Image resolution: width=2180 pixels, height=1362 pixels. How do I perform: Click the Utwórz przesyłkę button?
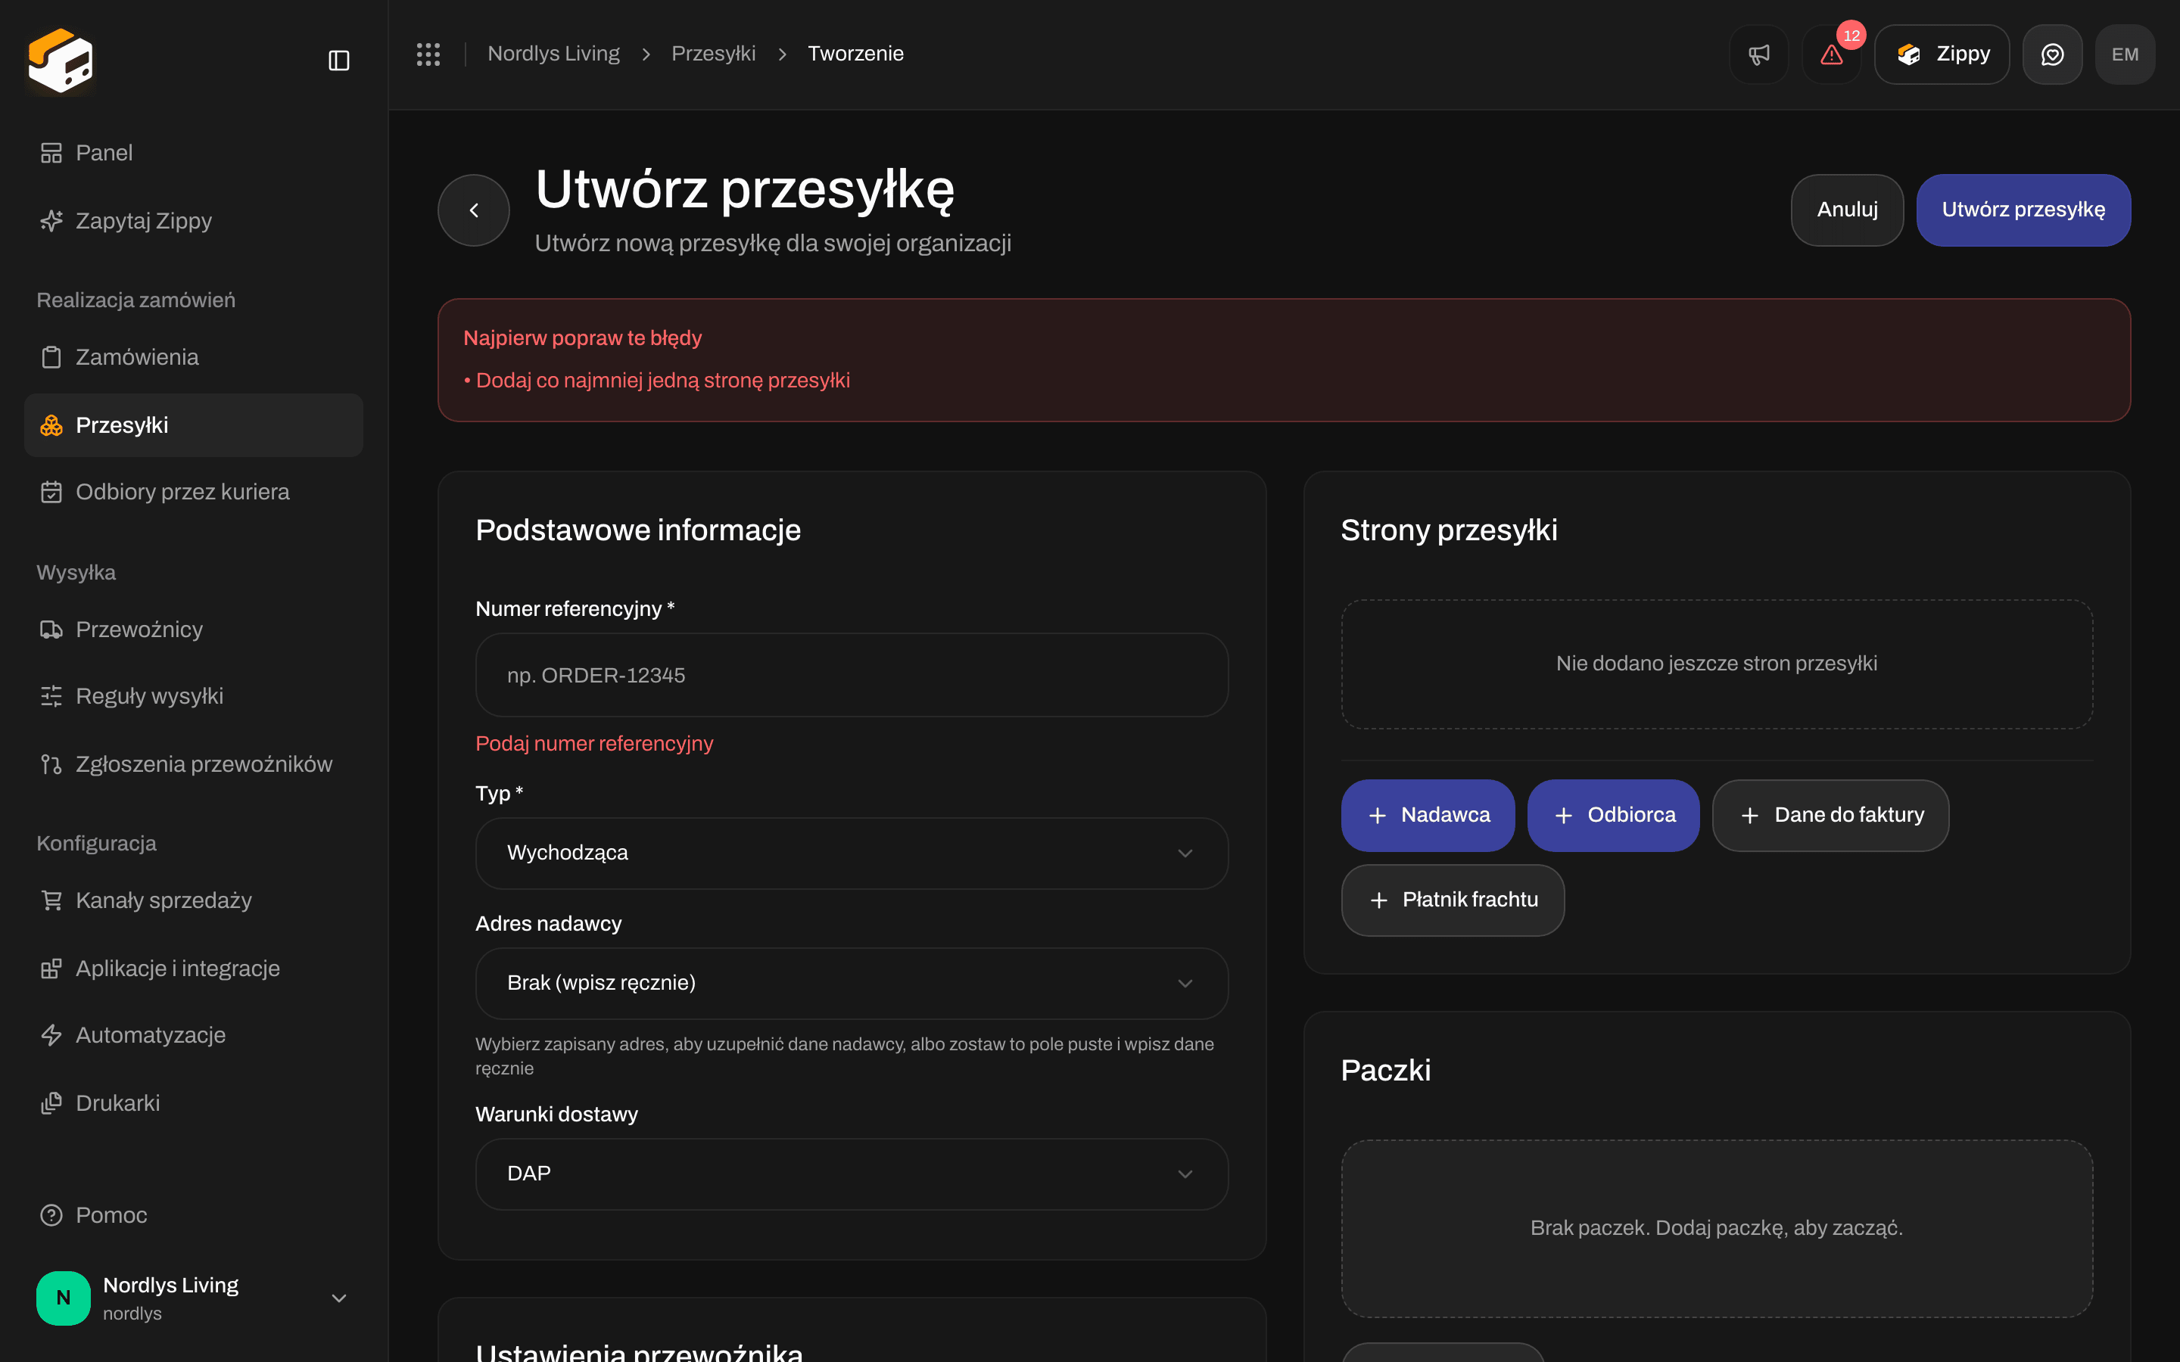[2023, 210]
